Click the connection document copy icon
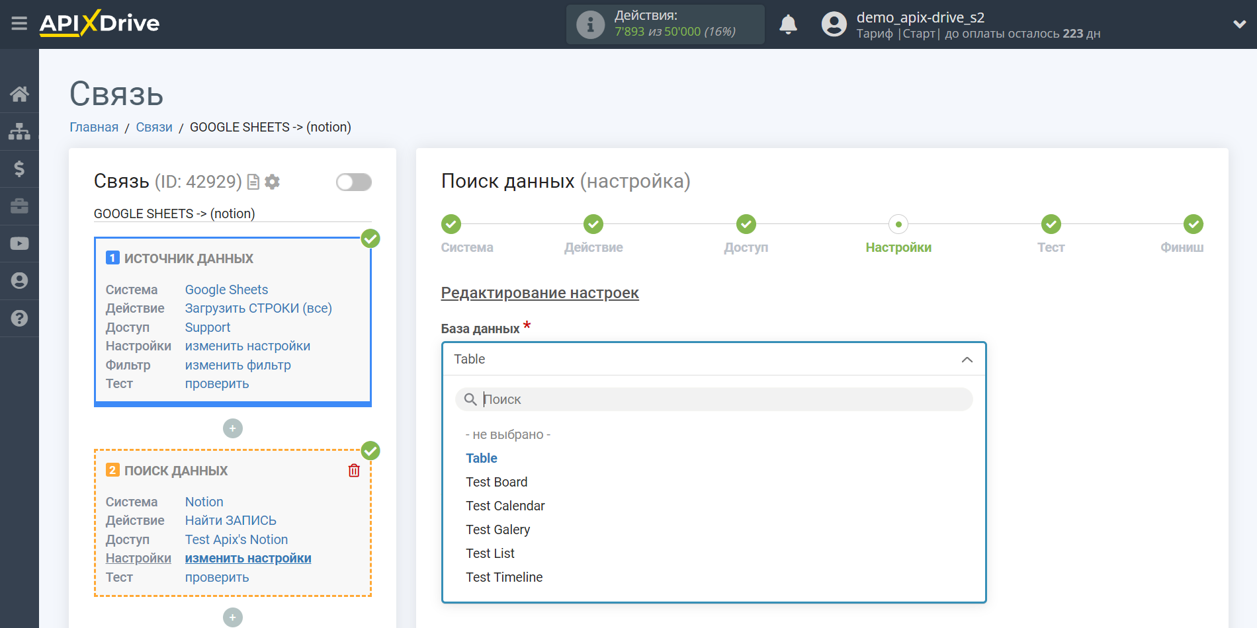Viewport: 1257px width, 628px height. pyautogui.click(x=253, y=182)
